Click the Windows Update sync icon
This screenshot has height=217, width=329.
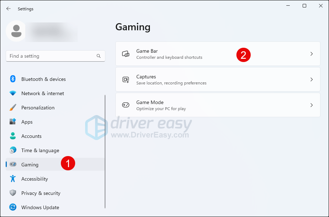coord(13,207)
